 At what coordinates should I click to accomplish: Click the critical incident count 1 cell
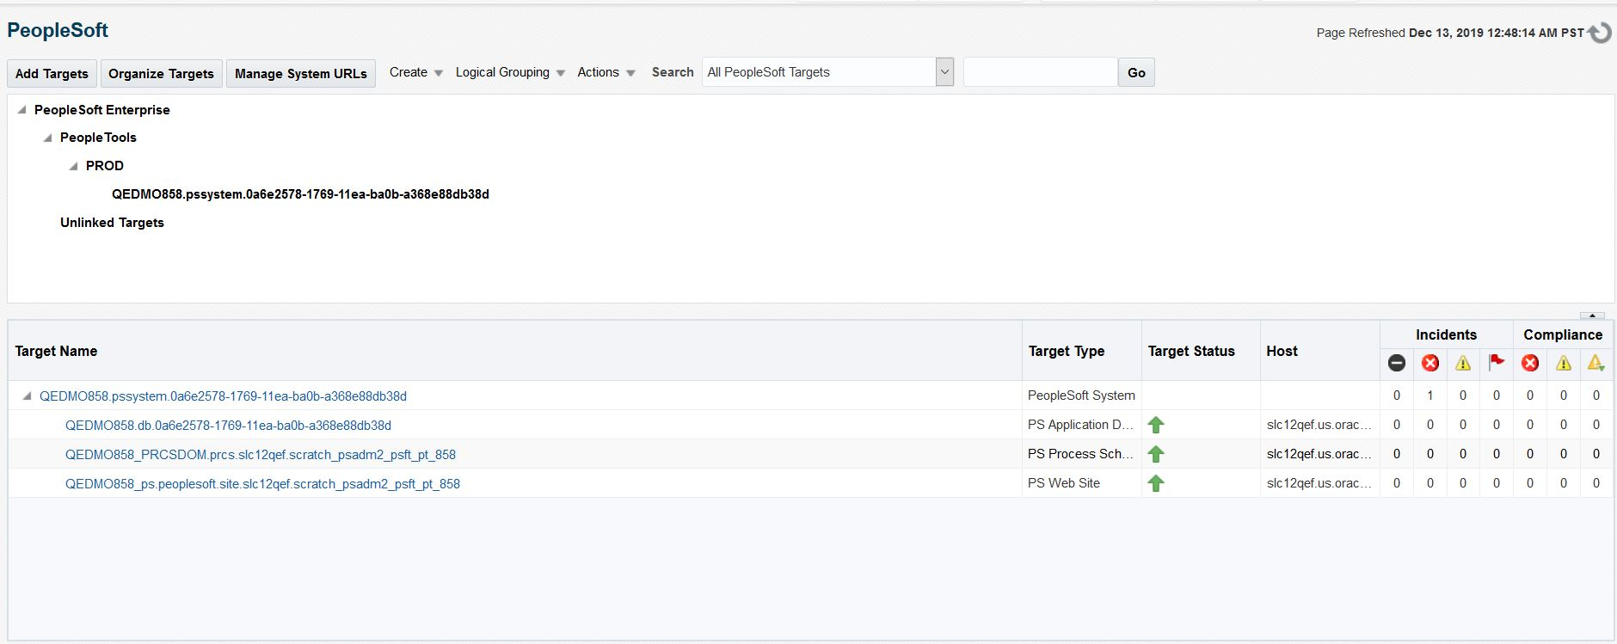[x=1430, y=396]
